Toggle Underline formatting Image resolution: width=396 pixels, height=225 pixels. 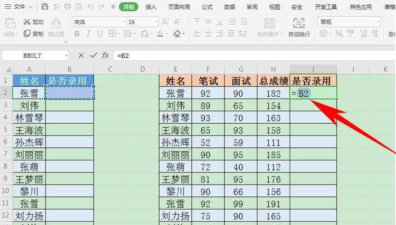(100, 34)
